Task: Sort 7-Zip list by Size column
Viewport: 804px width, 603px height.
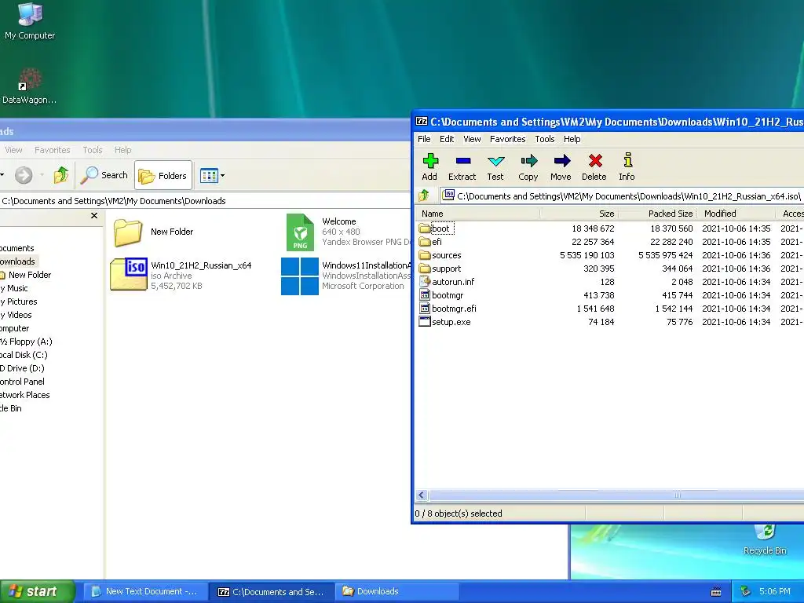Action: click(x=579, y=214)
